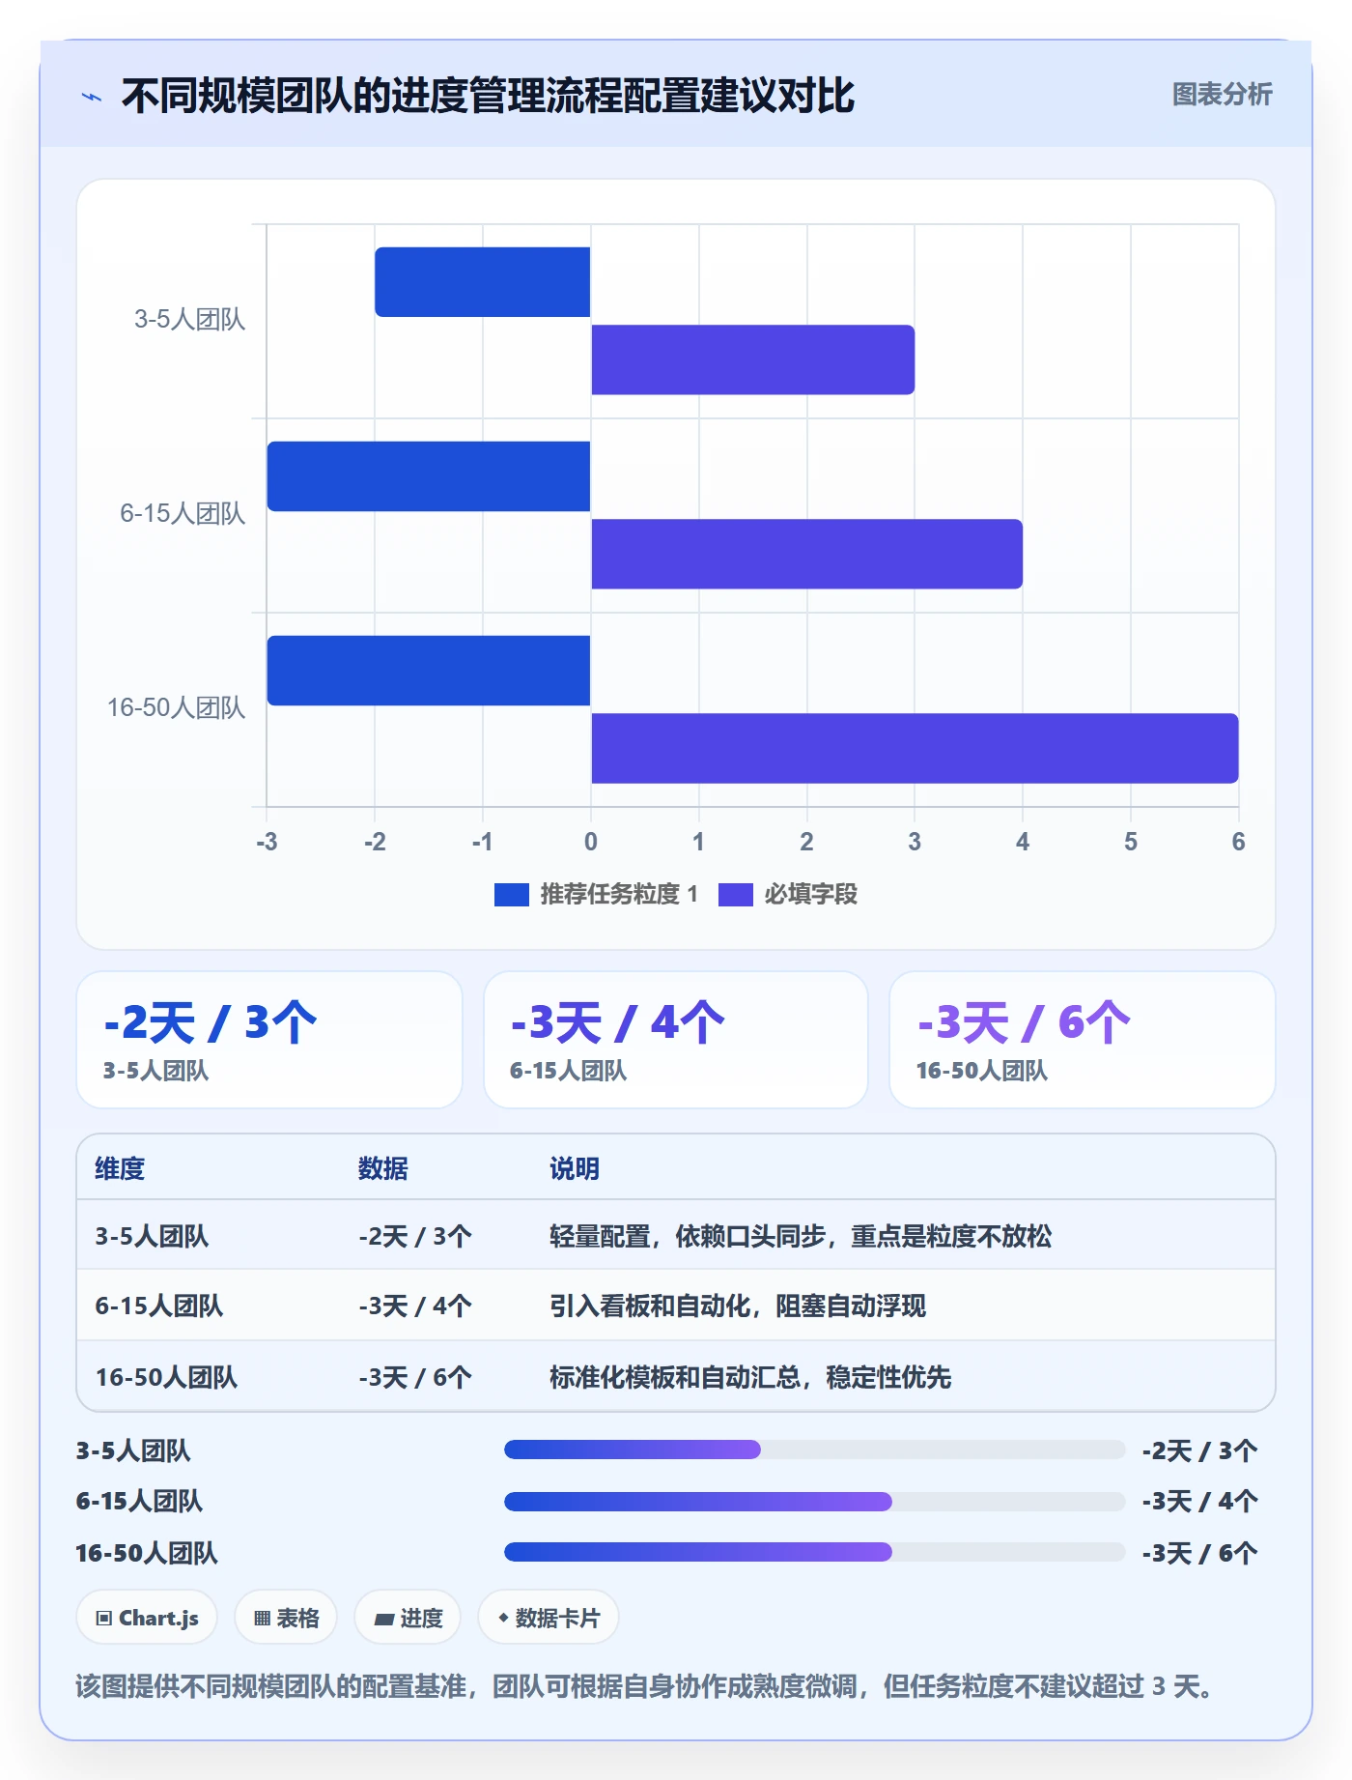Image resolution: width=1352 pixels, height=1780 pixels.
Task: Click the lightning icon beside the title
Action: (92, 97)
